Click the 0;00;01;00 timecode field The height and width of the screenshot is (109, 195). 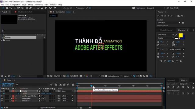click(x=8, y=84)
